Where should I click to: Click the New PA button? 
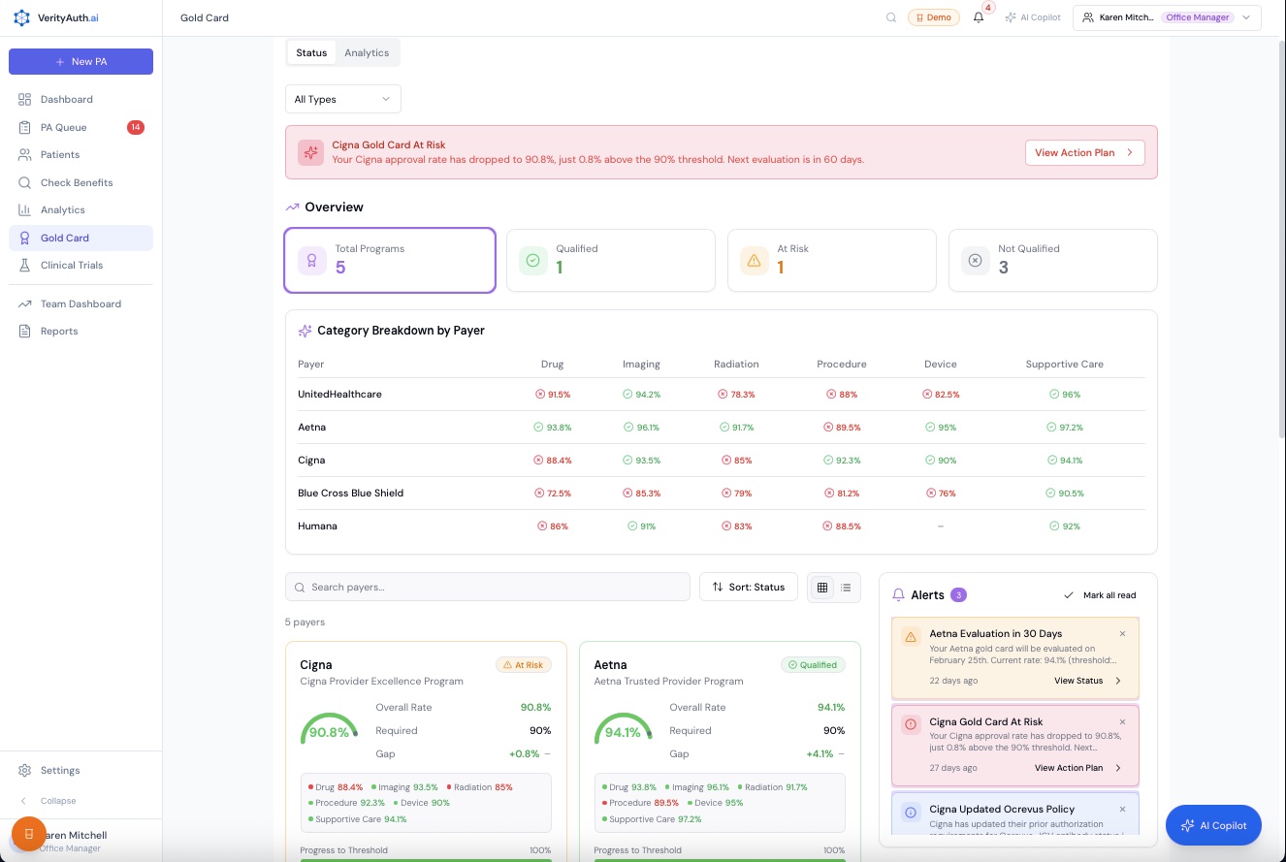80,61
